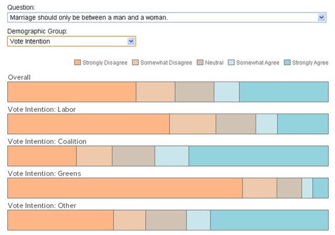Select Coalition bar Strongly Agree segment

259,156
